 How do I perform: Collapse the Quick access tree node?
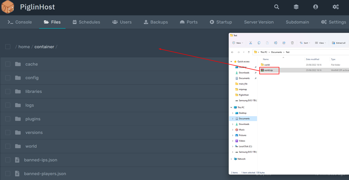point(231,62)
